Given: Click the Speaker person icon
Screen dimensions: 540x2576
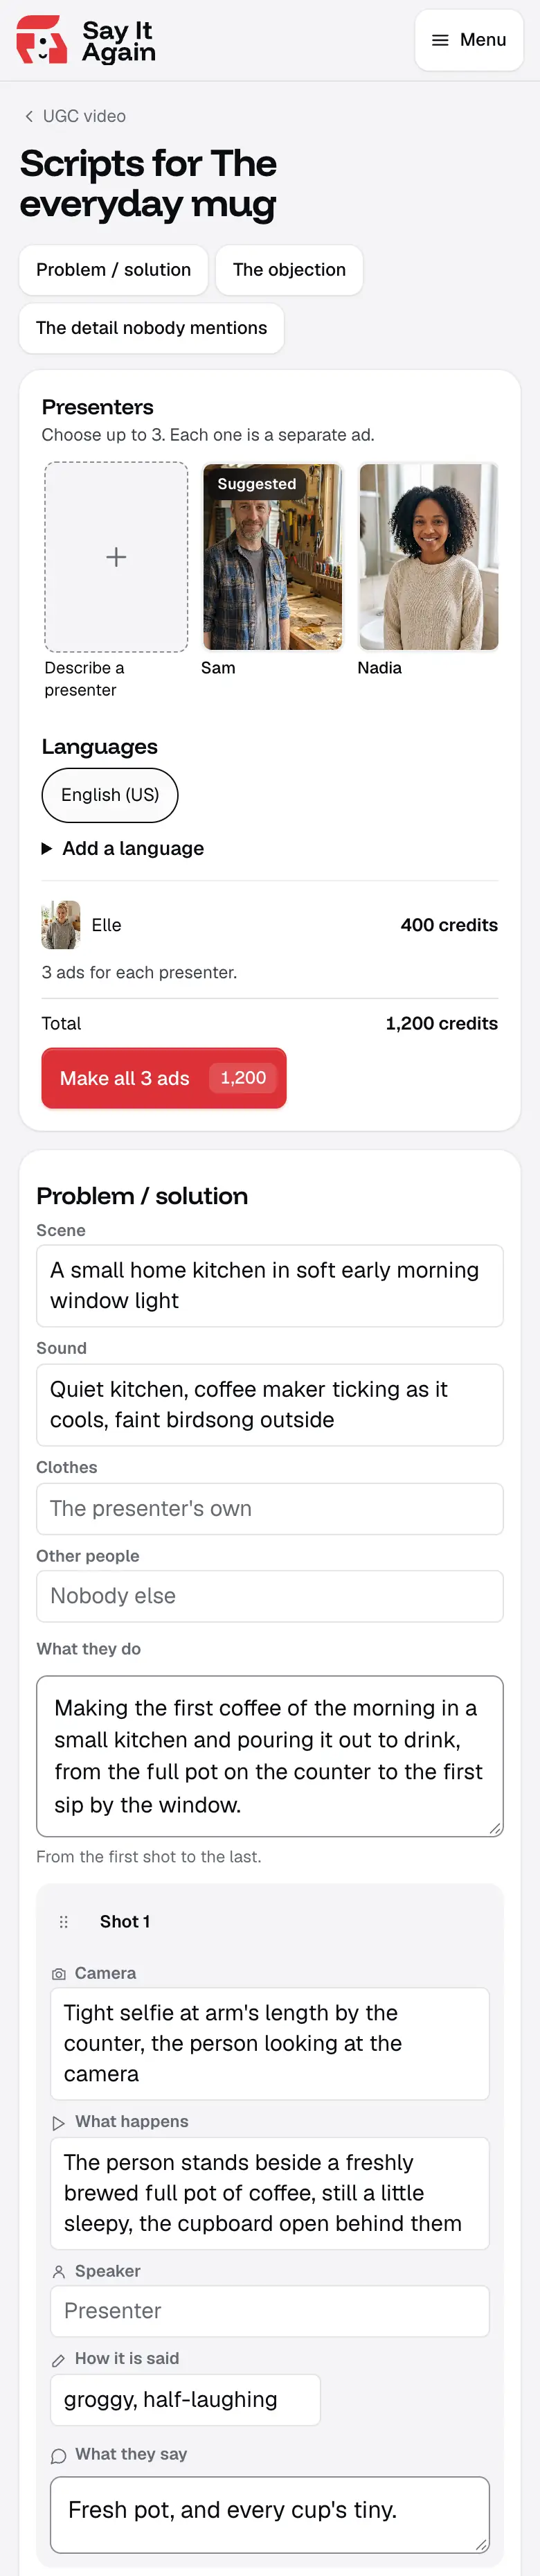Looking at the screenshot, I should point(59,2271).
